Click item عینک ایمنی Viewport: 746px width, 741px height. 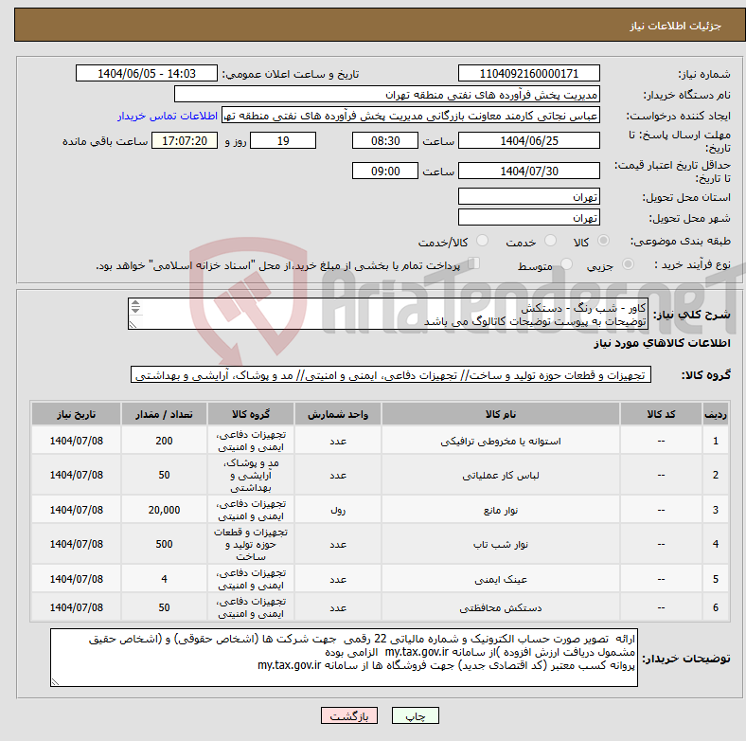click(x=501, y=579)
